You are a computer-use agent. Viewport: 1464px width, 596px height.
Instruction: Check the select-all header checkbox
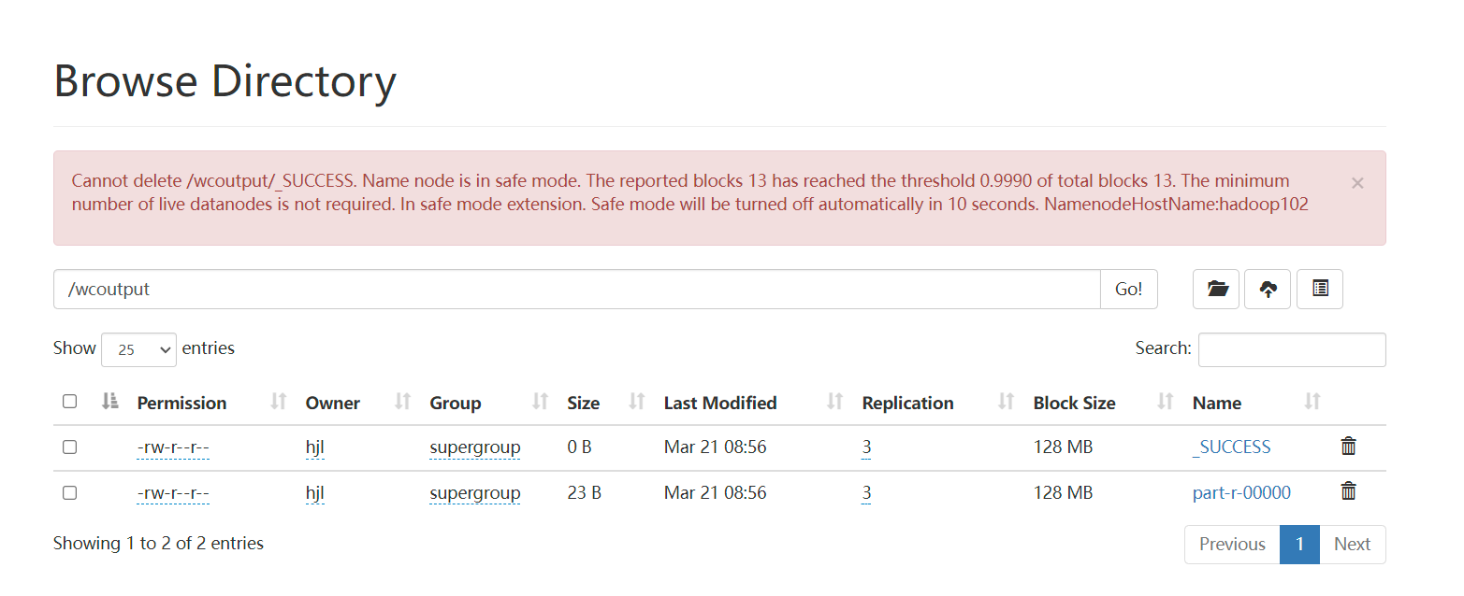coord(69,401)
